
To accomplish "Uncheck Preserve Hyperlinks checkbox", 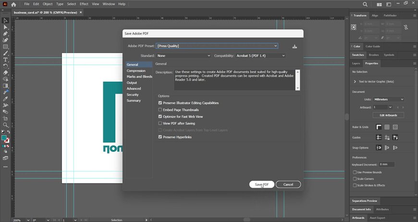I will (160, 137).
